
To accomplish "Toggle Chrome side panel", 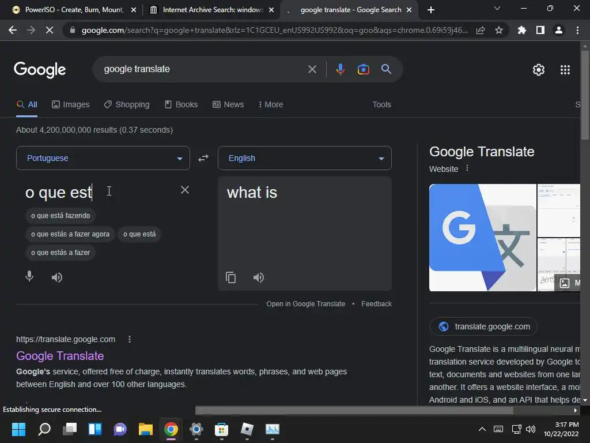I will click(540, 30).
